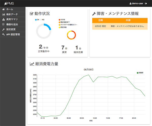The height and width of the screenshot is (126, 152).
Task: Click the plus icon beside 機器を追加
Action: [3, 25]
